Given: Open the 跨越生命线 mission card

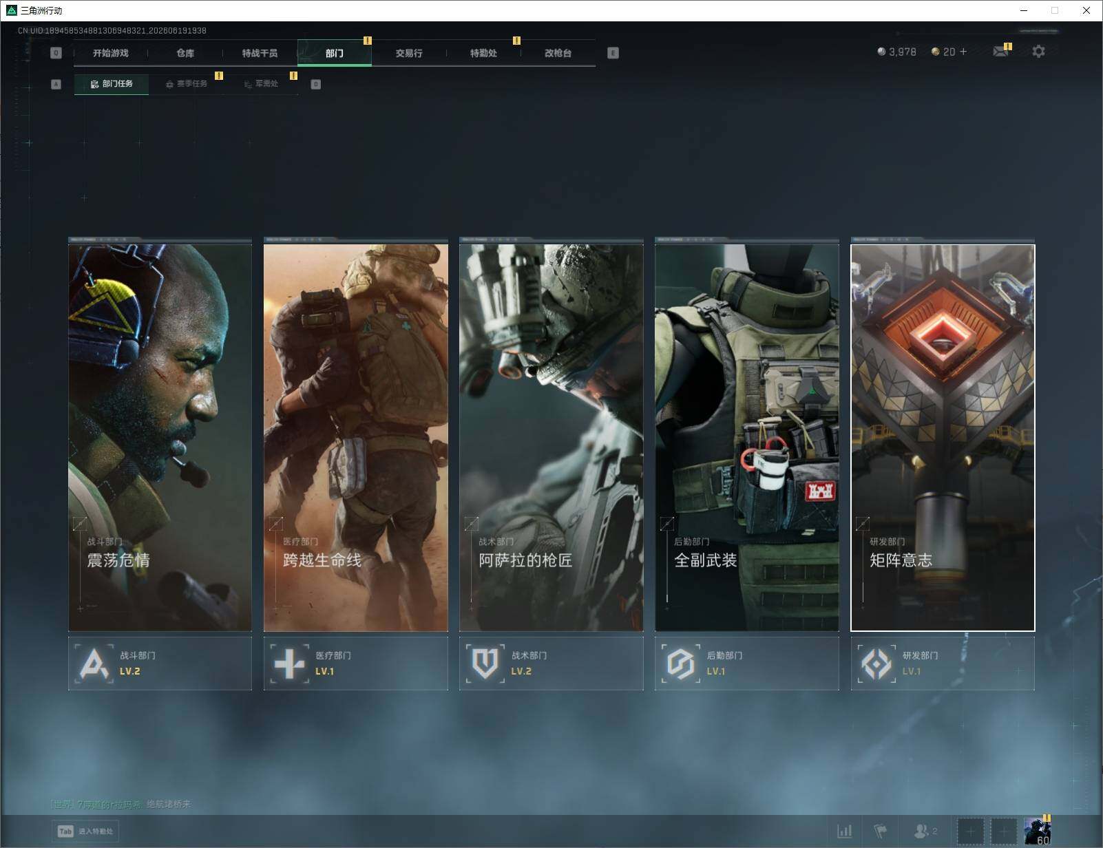Looking at the screenshot, I should 356,437.
